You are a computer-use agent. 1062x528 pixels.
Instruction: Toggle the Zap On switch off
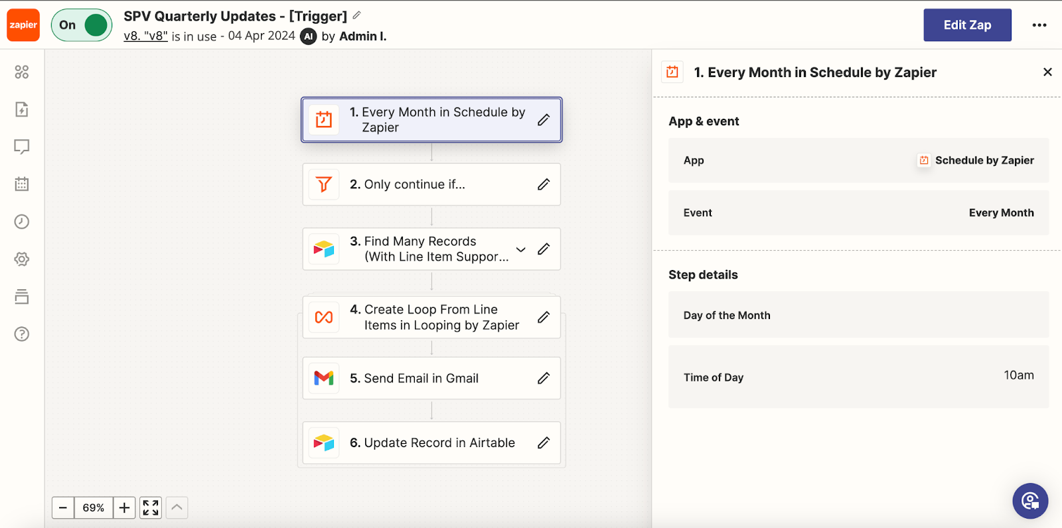coord(82,25)
